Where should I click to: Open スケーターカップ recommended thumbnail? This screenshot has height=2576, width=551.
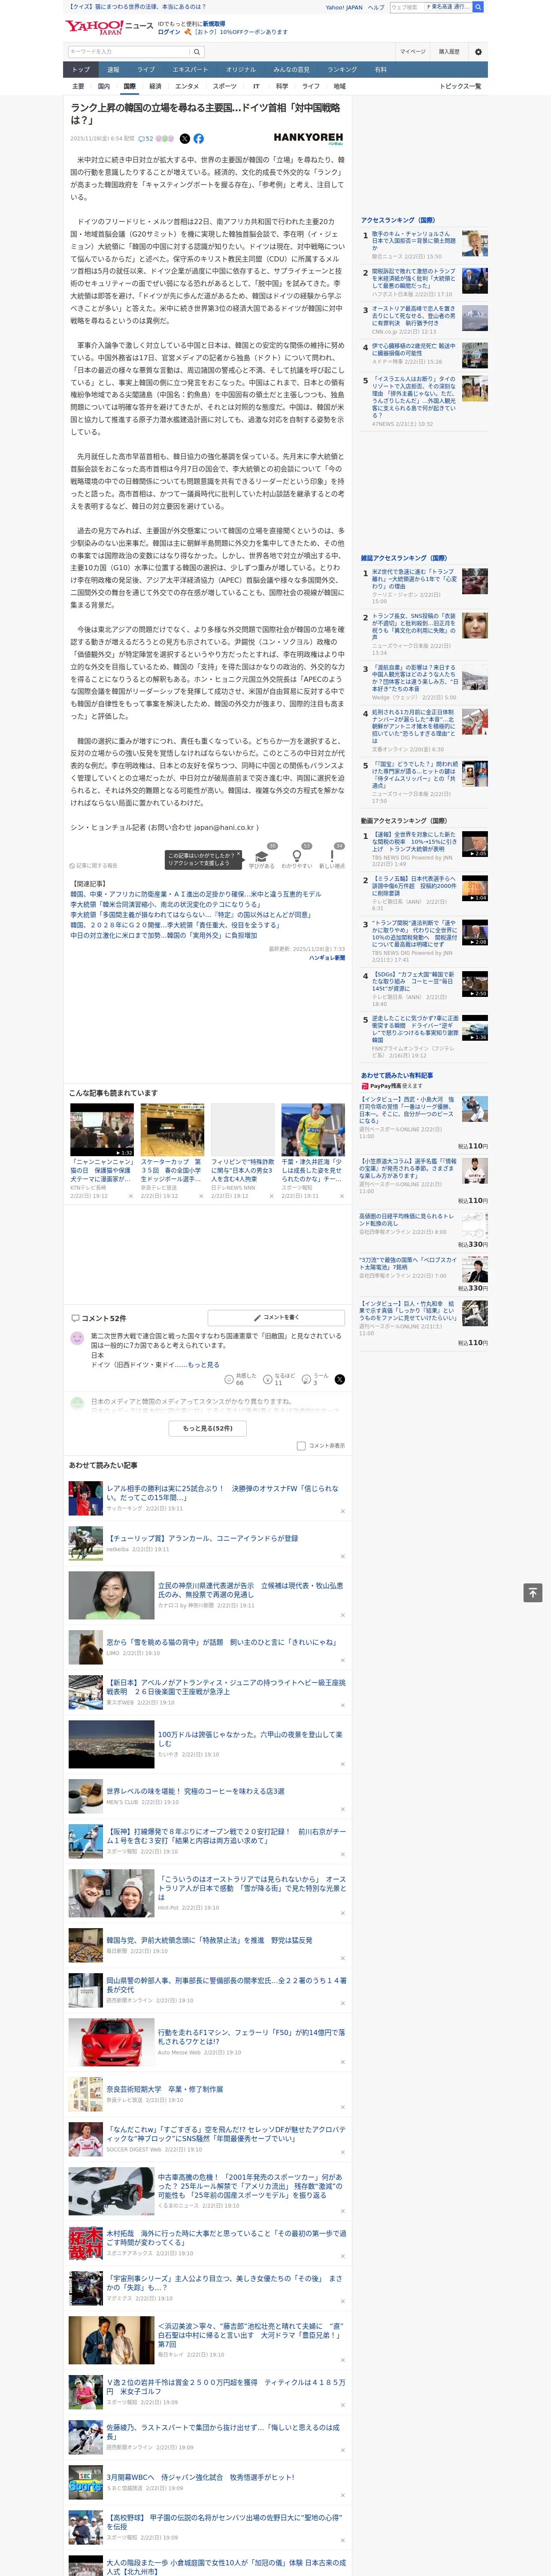tap(172, 1129)
